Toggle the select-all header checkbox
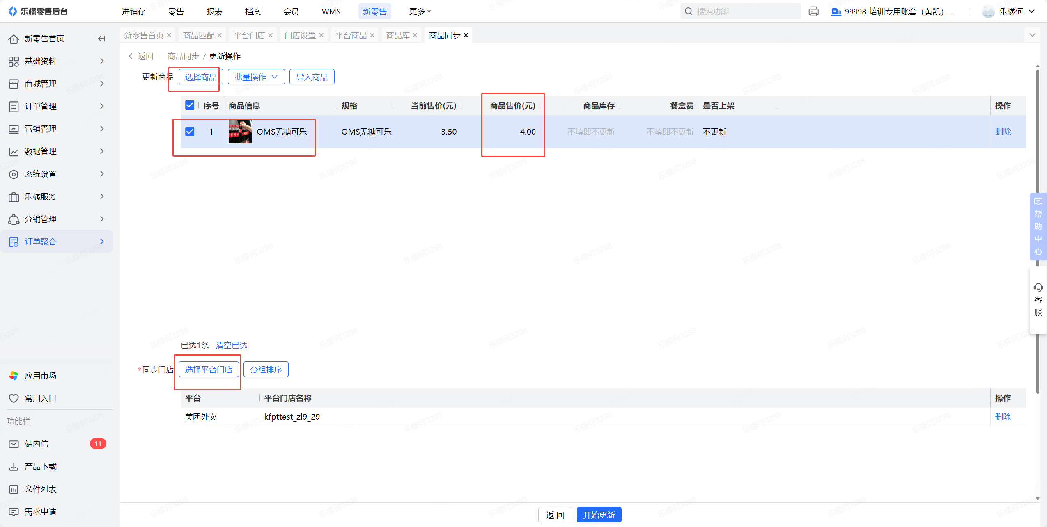This screenshot has height=527, width=1047. (190, 105)
